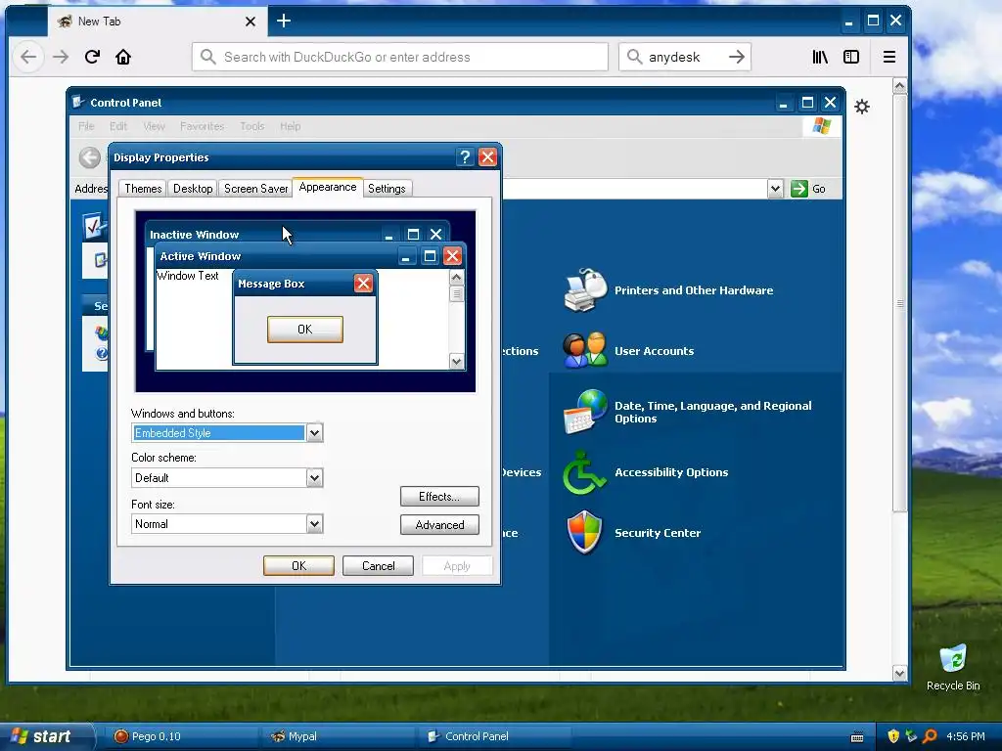The image size is (1002, 751).
Task: Click the Control Panel taskbar button
Action: pyautogui.click(x=494, y=736)
